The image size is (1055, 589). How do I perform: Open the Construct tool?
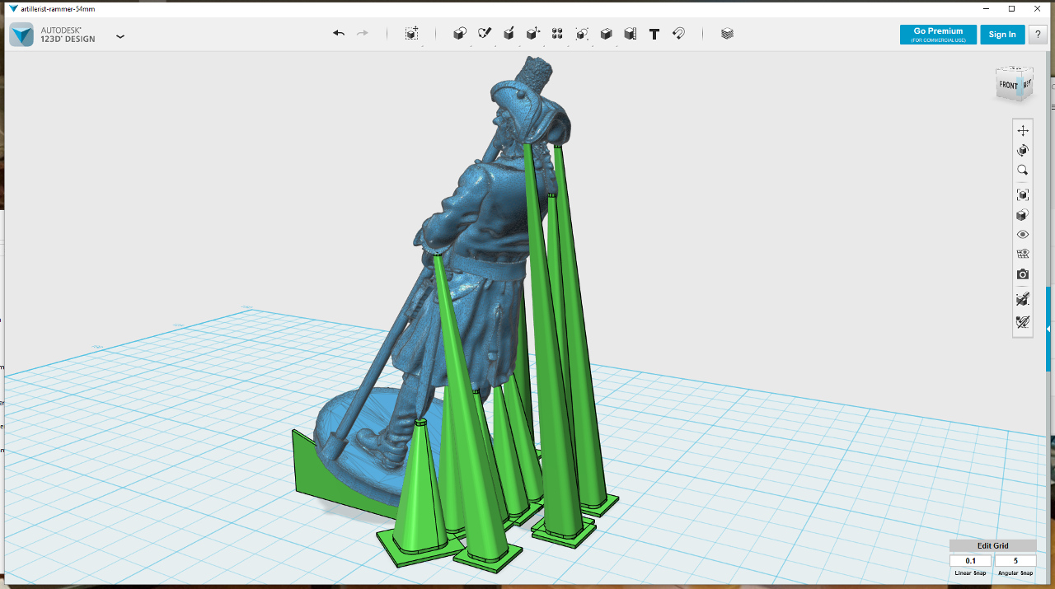point(509,34)
